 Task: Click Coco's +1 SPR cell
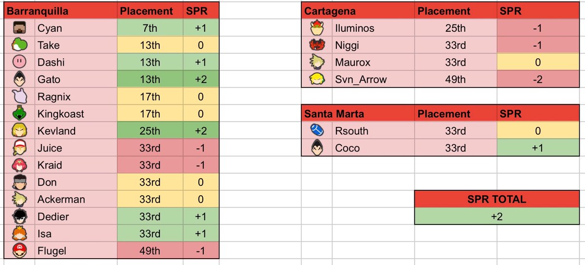tap(537, 148)
